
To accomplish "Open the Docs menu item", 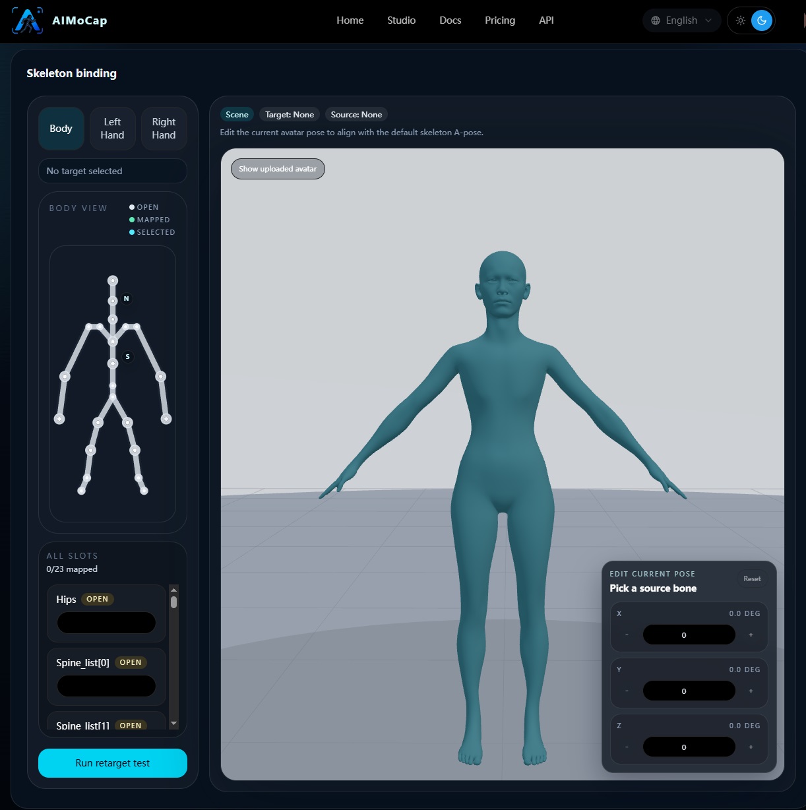I will click(450, 20).
